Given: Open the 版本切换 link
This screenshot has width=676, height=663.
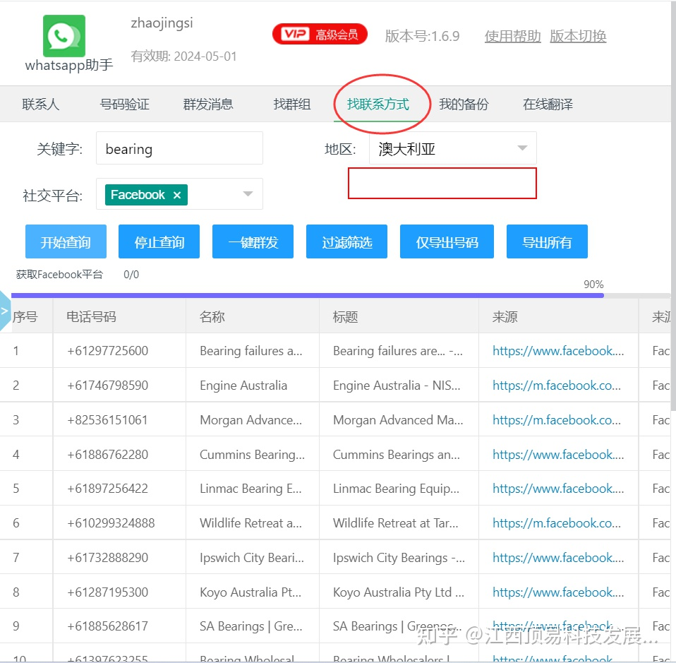Looking at the screenshot, I should point(578,36).
